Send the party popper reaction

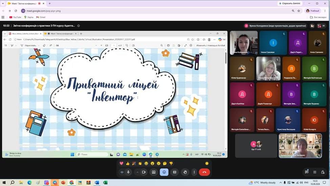point(134,164)
